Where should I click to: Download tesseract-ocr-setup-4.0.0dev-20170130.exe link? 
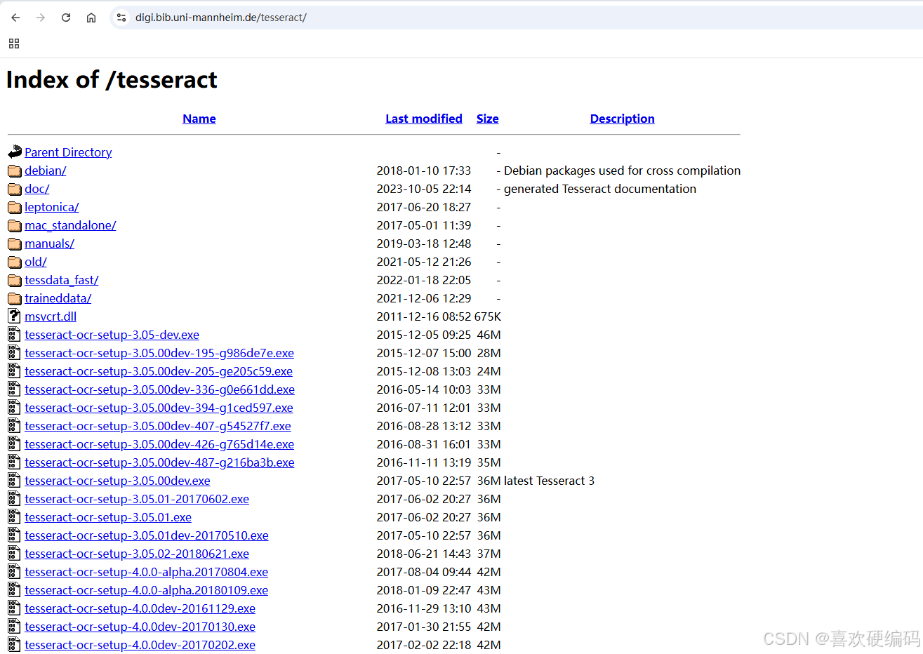(140, 627)
